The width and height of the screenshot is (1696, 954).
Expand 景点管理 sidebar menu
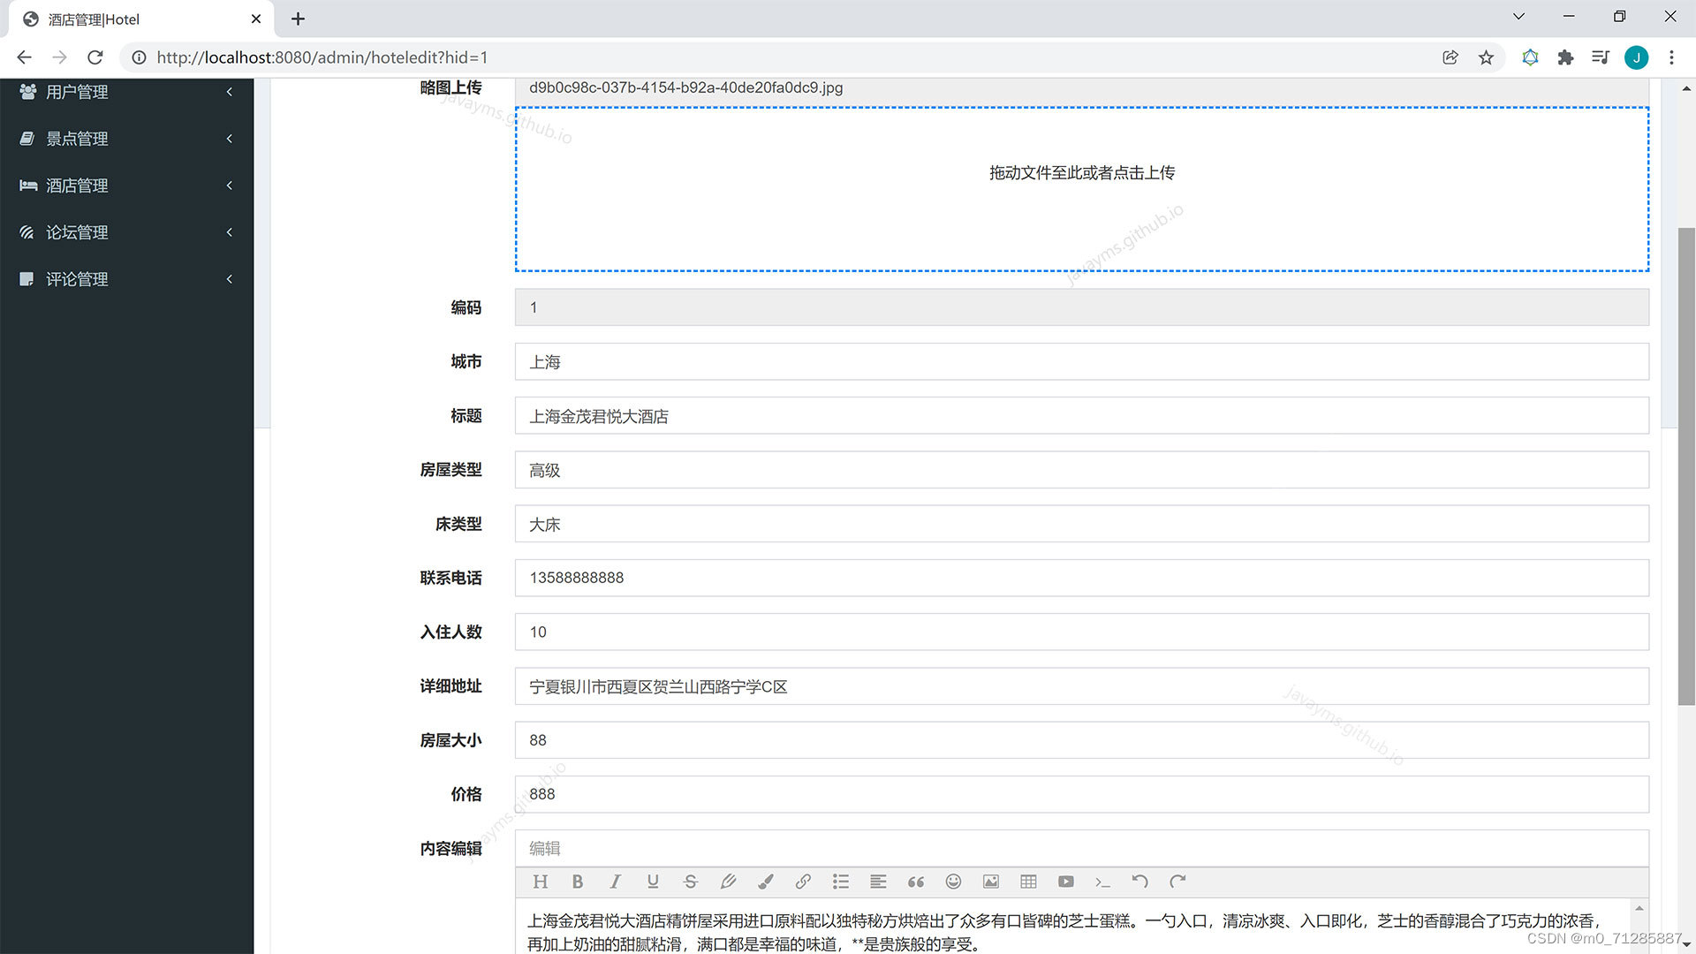click(x=126, y=139)
